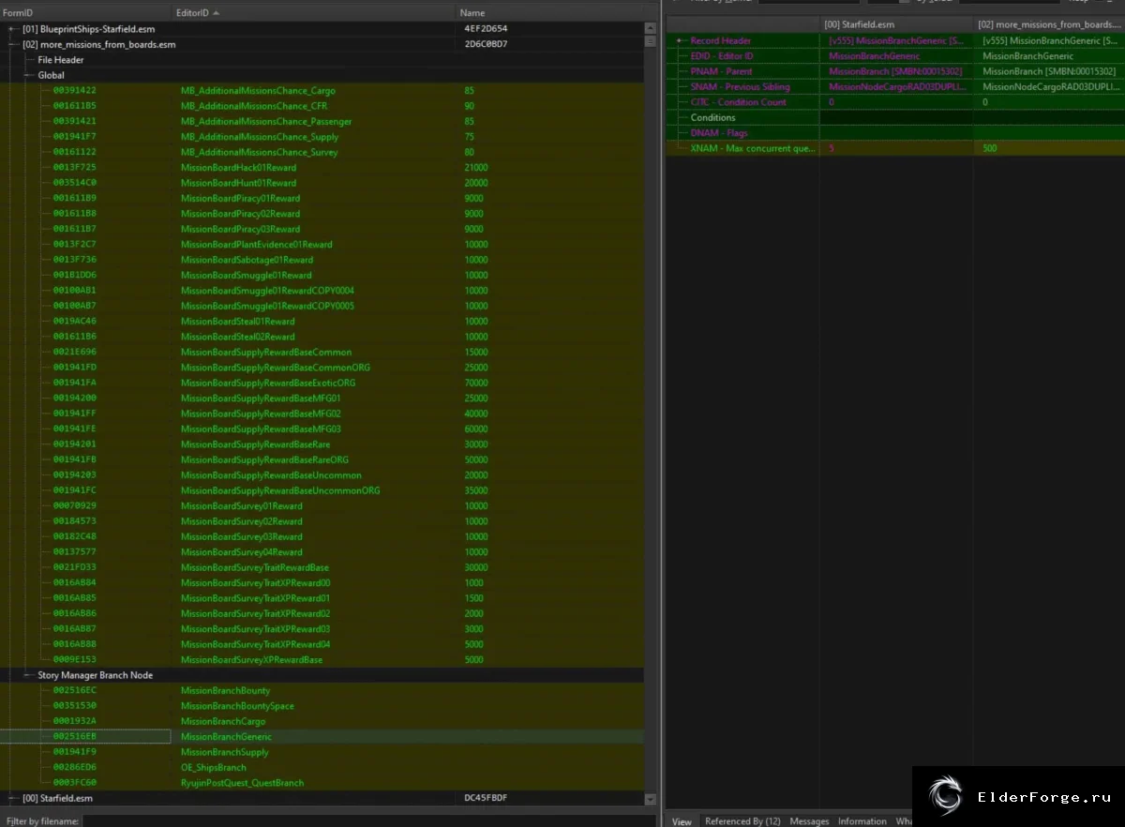Open the Messages tab
The width and height of the screenshot is (1125, 827).
[809, 821]
